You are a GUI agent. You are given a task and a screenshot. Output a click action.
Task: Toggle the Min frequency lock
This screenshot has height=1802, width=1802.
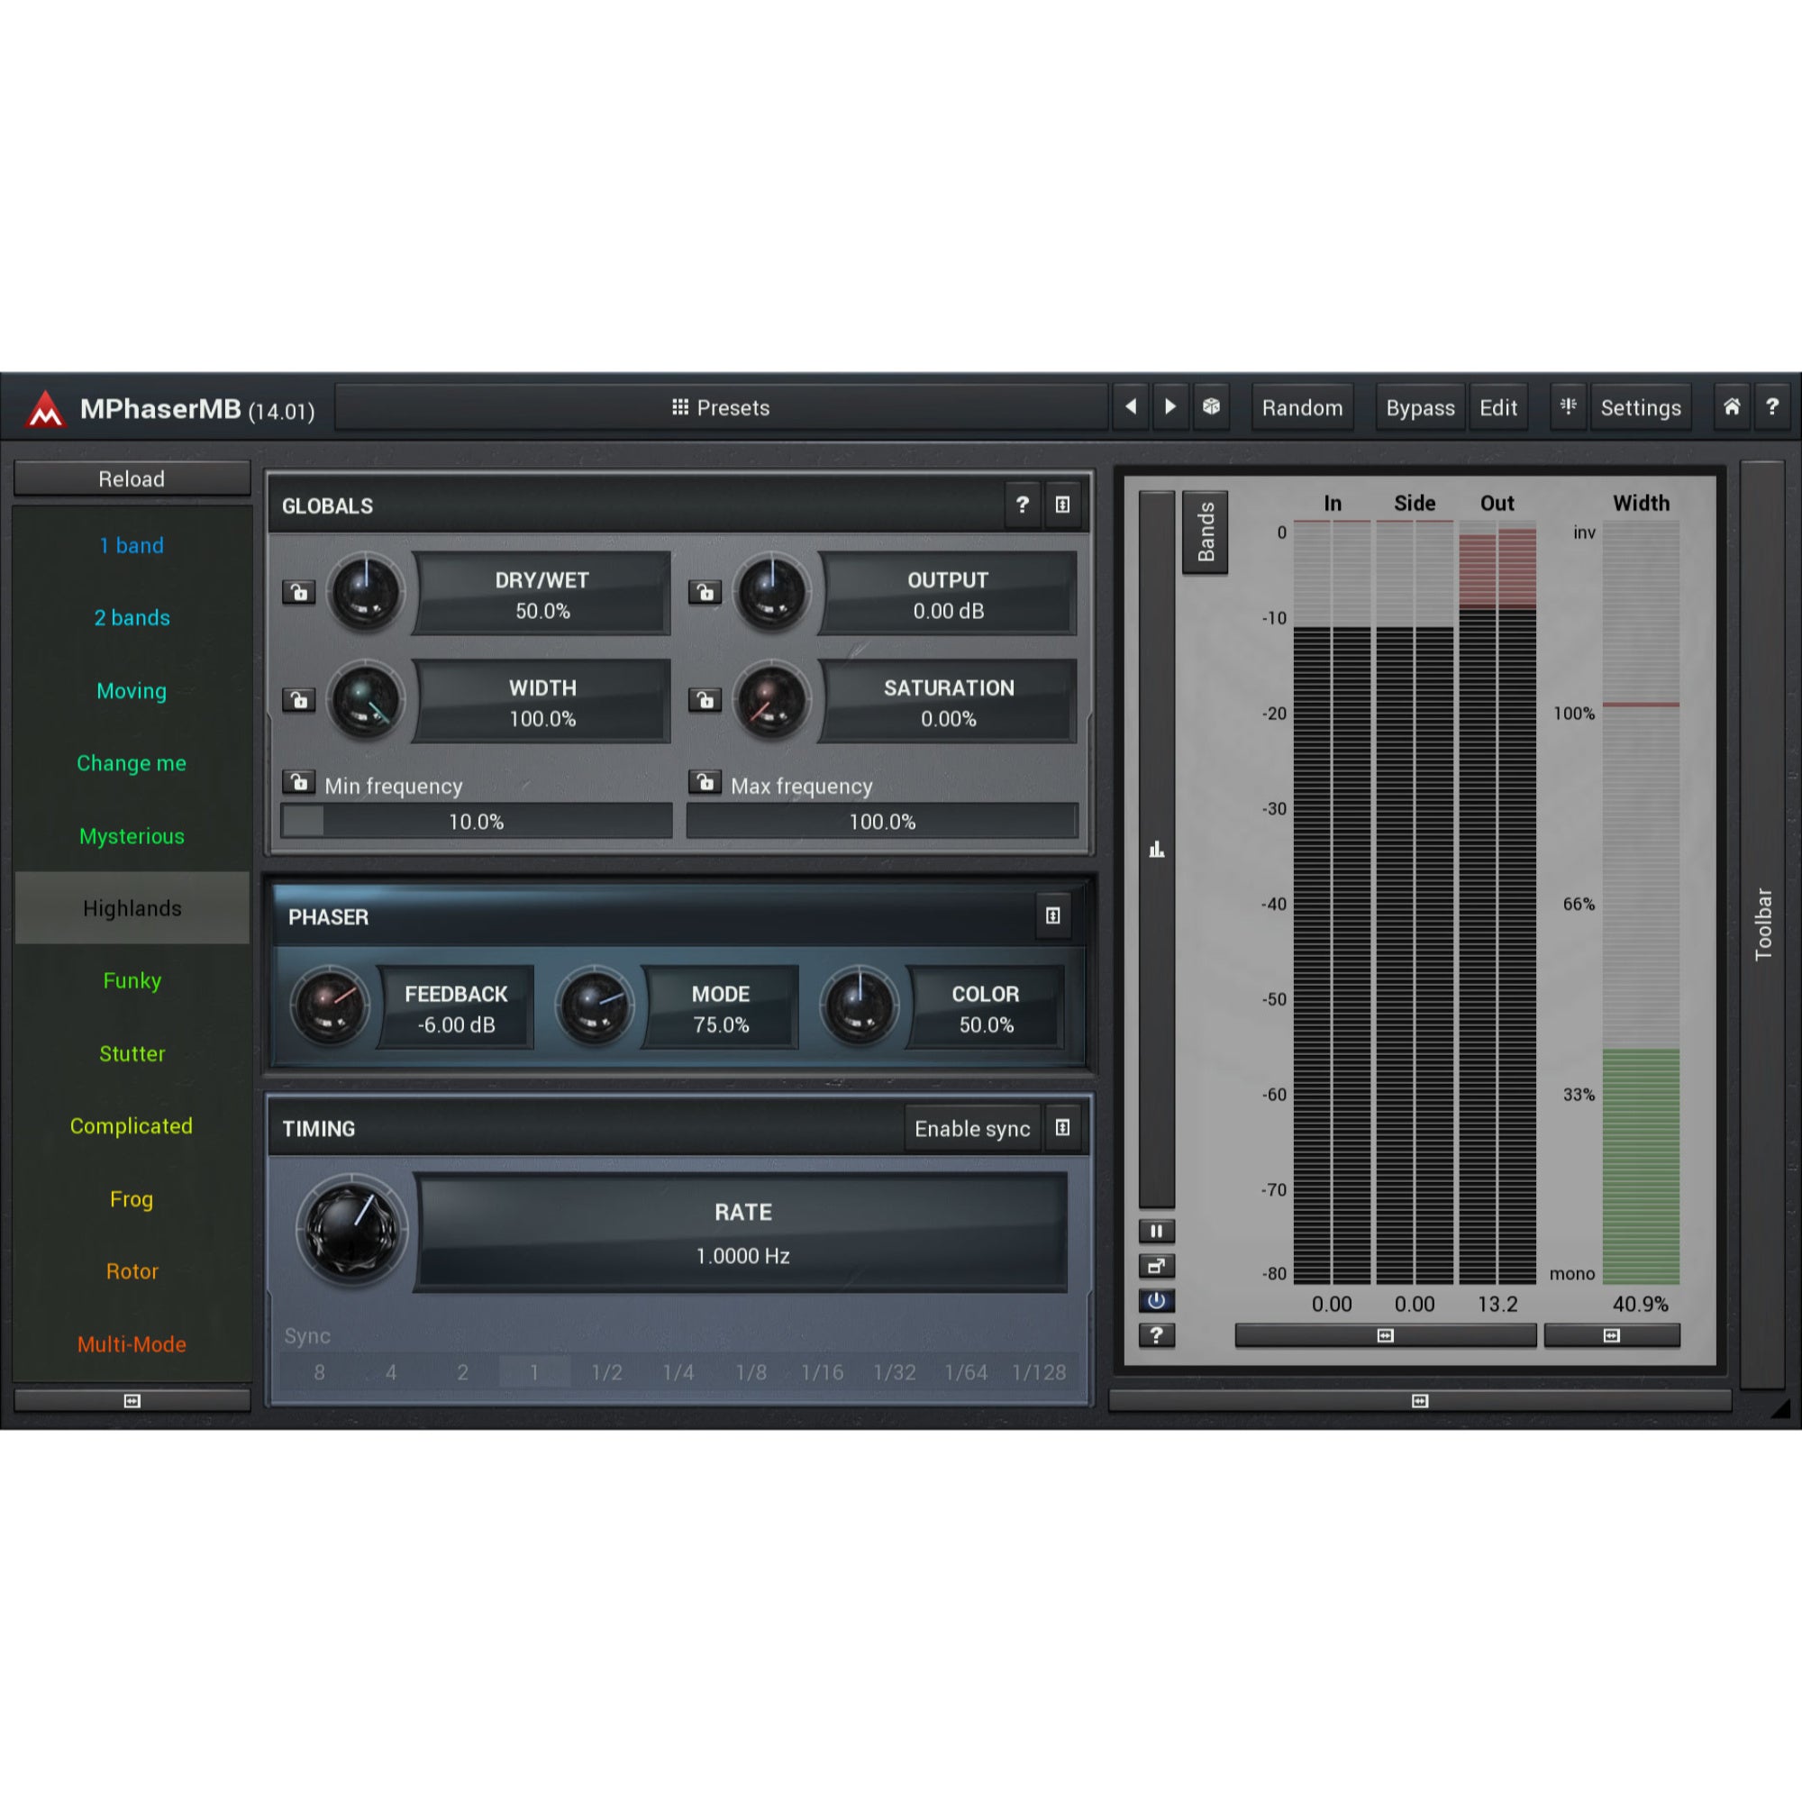(x=298, y=781)
